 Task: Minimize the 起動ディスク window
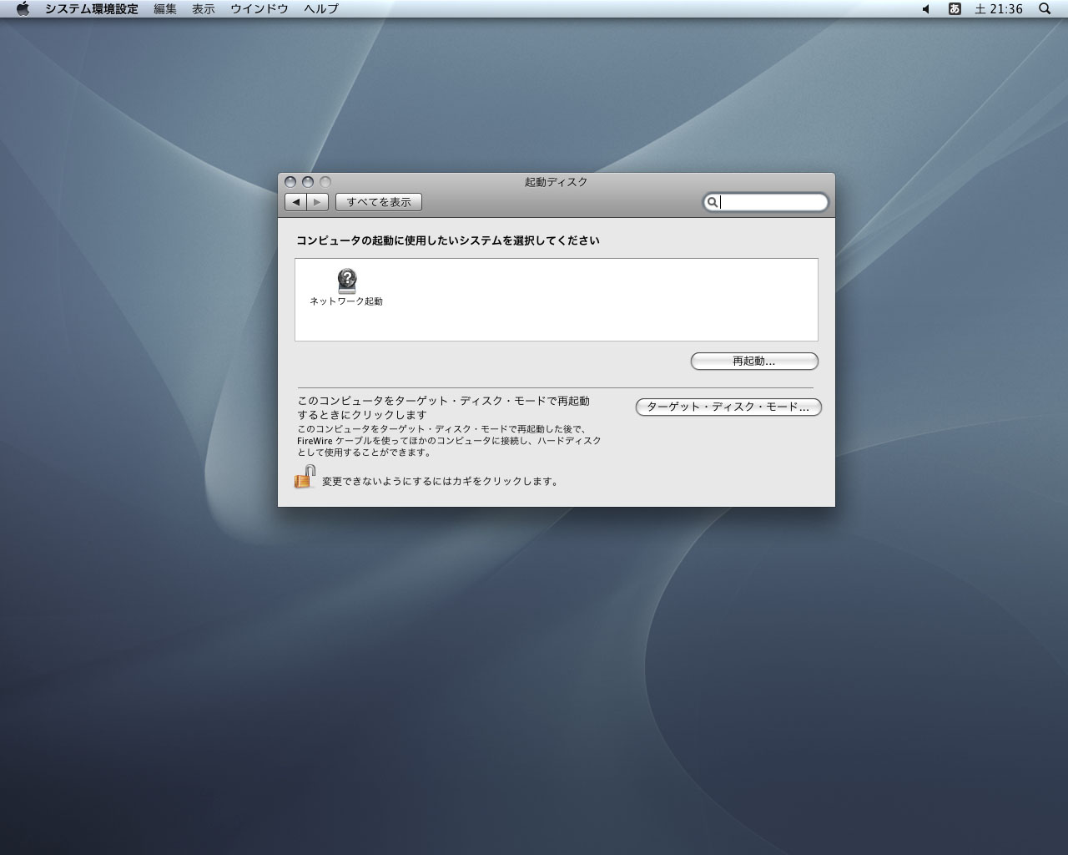point(308,182)
